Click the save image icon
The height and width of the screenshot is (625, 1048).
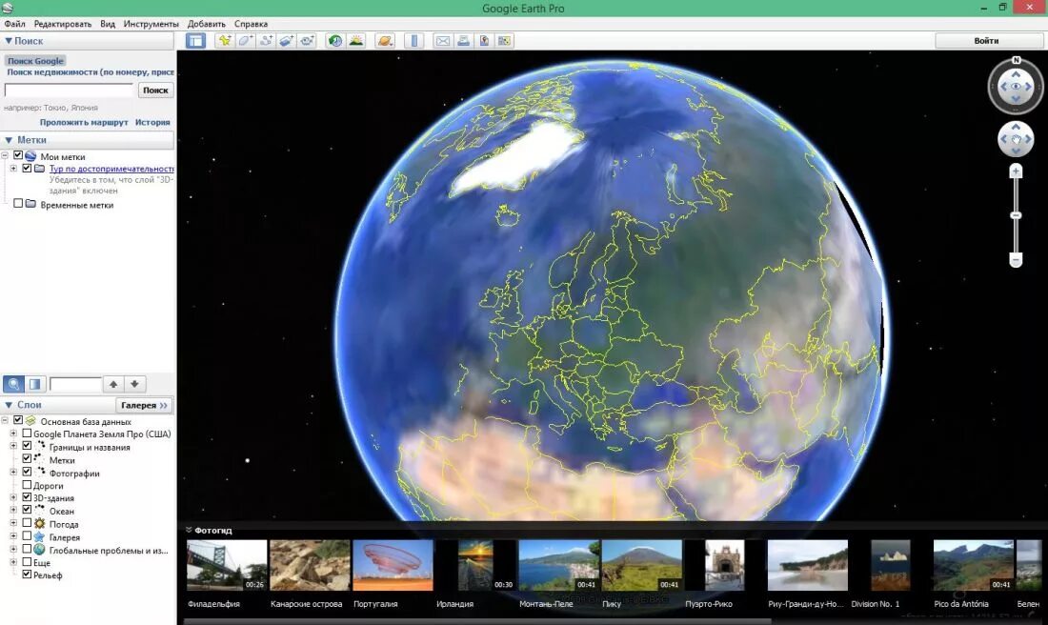click(x=484, y=41)
